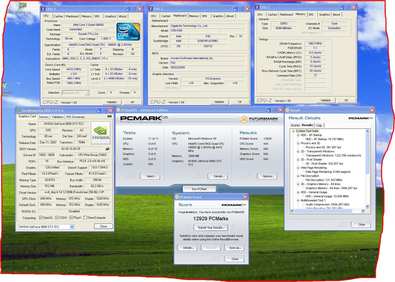Switch to Scores tab in Result window
The height and width of the screenshot is (282, 395).
point(295,125)
